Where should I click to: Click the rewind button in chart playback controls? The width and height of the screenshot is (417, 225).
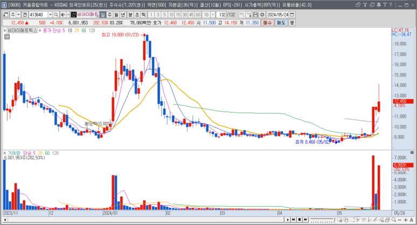(293, 220)
